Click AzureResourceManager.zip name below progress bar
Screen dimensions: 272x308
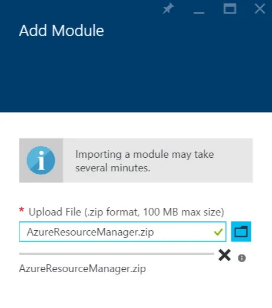coord(82,269)
